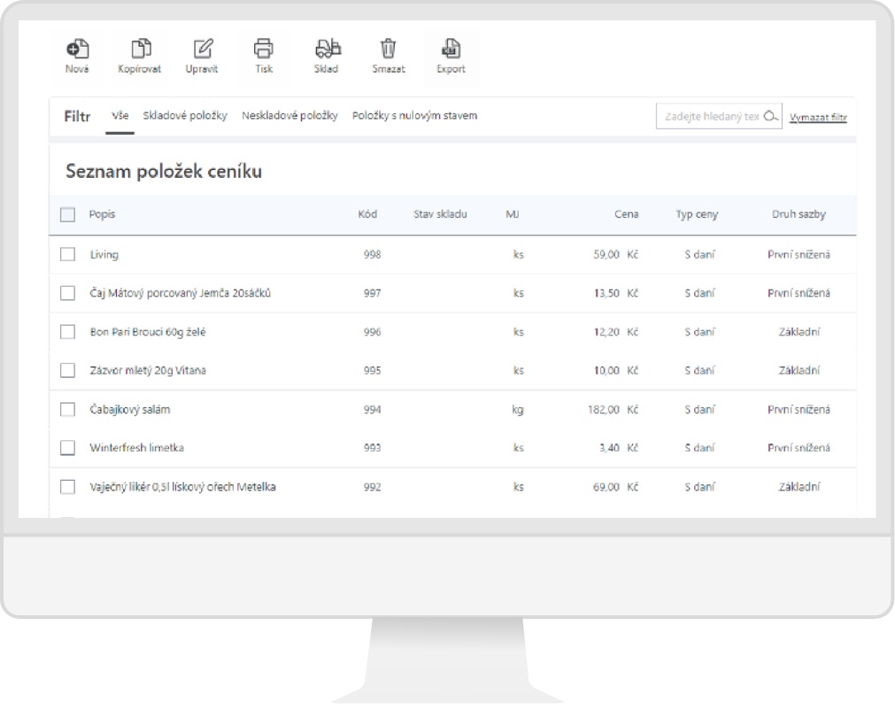Open the Neskladové položky filter tab
Screen dimensions: 895x718
pyautogui.click(x=289, y=116)
